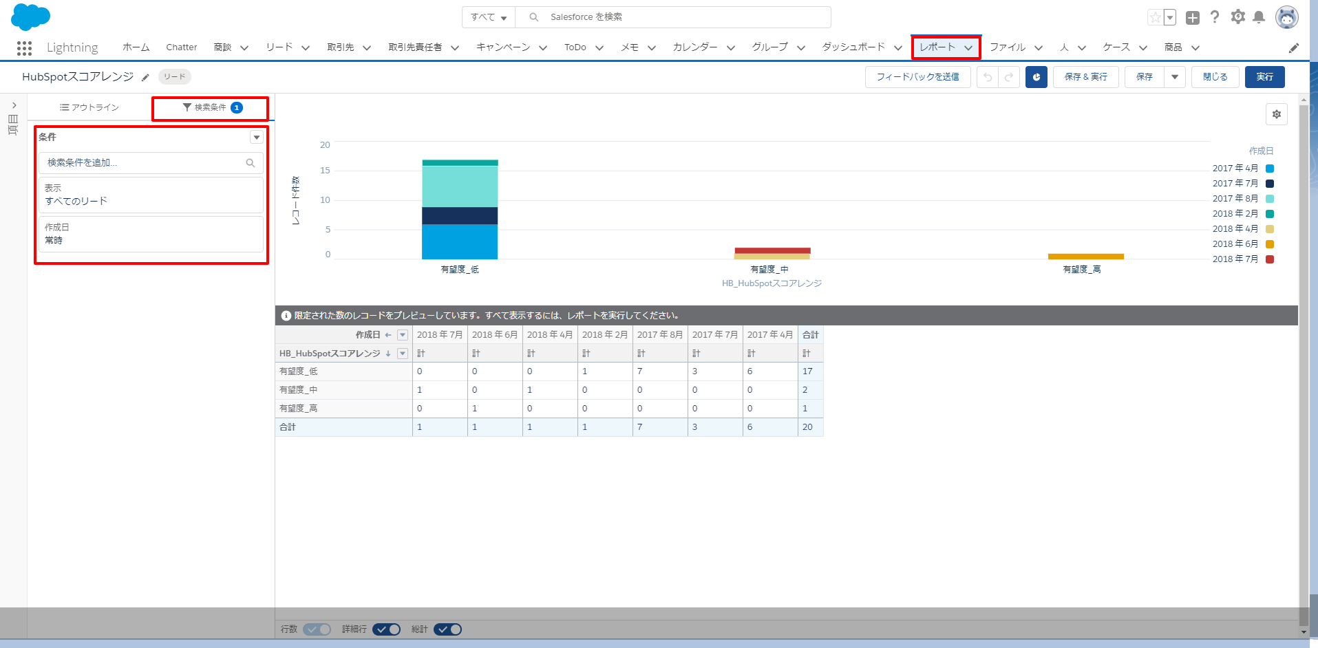Edit report name with pencil icon
Viewport: 1318px width, 648px height.
coord(145,78)
